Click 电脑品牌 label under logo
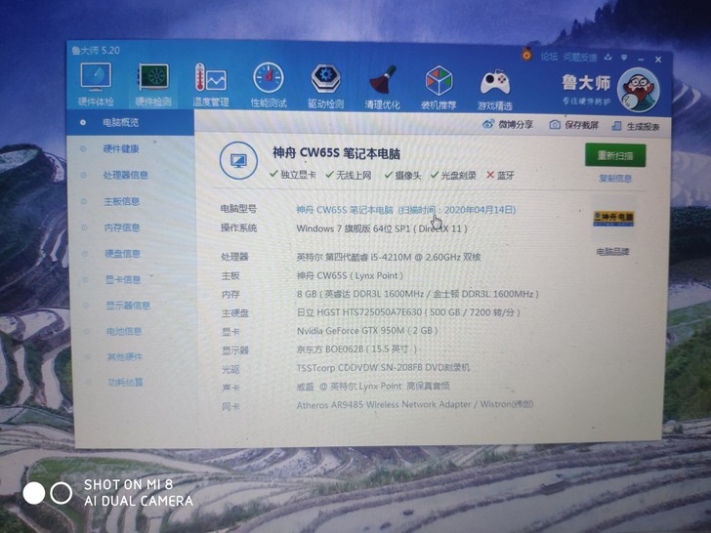711x533 pixels. coord(612,252)
